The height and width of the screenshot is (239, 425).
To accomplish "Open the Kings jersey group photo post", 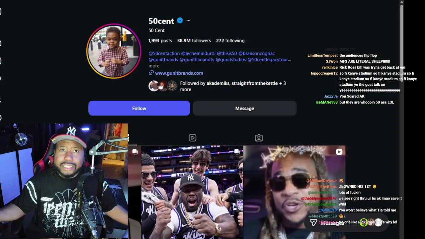I will (192, 192).
